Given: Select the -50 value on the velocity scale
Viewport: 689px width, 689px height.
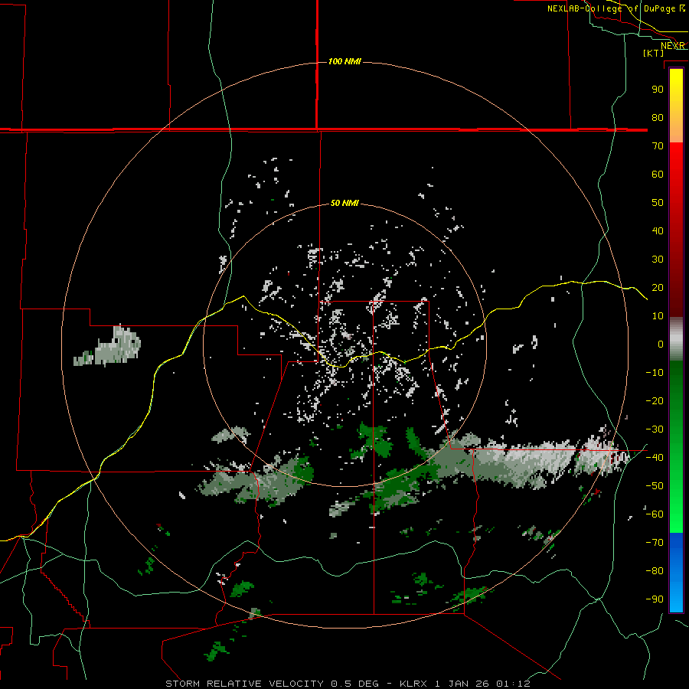Looking at the screenshot, I should click(x=655, y=486).
